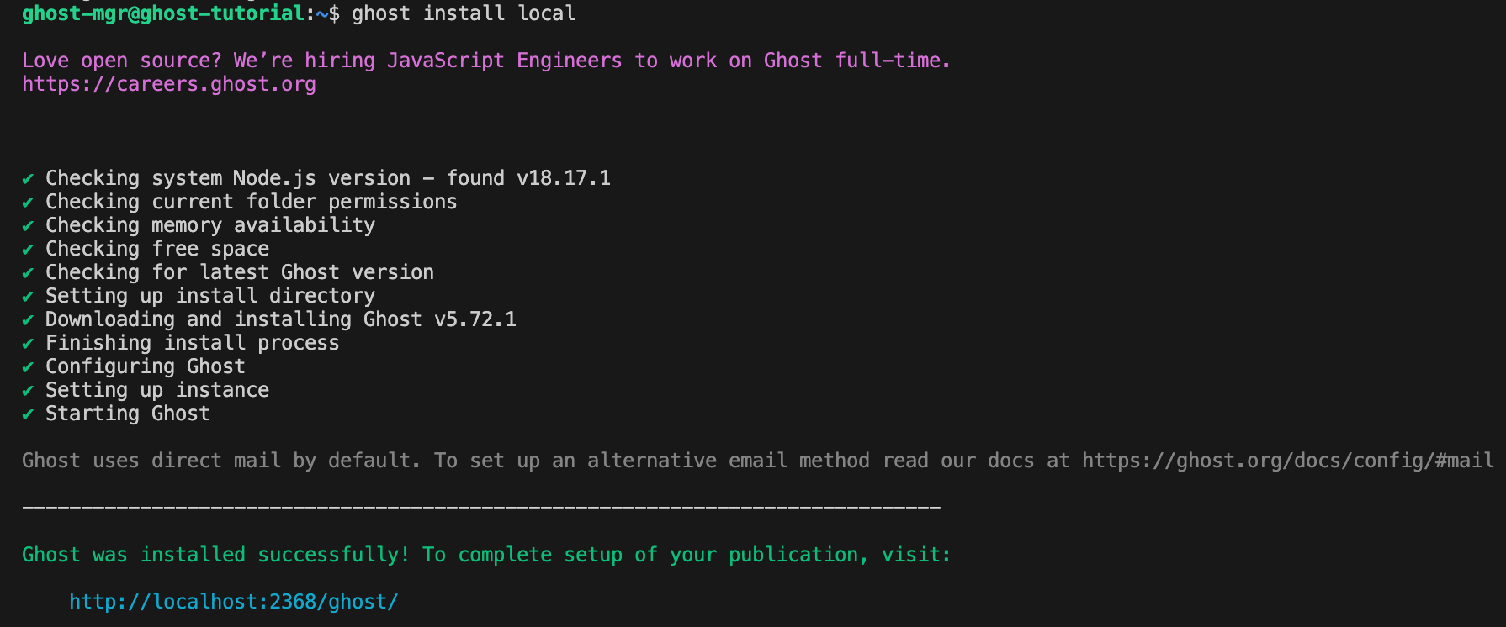Click the checkmark next to Checking current folder permissions
The width and height of the screenshot is (1506, 627).
point(28,203)
